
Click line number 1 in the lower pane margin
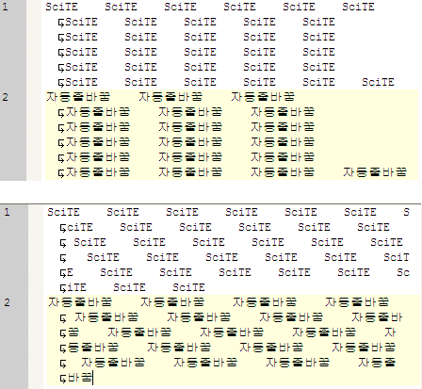pos(7,212)
